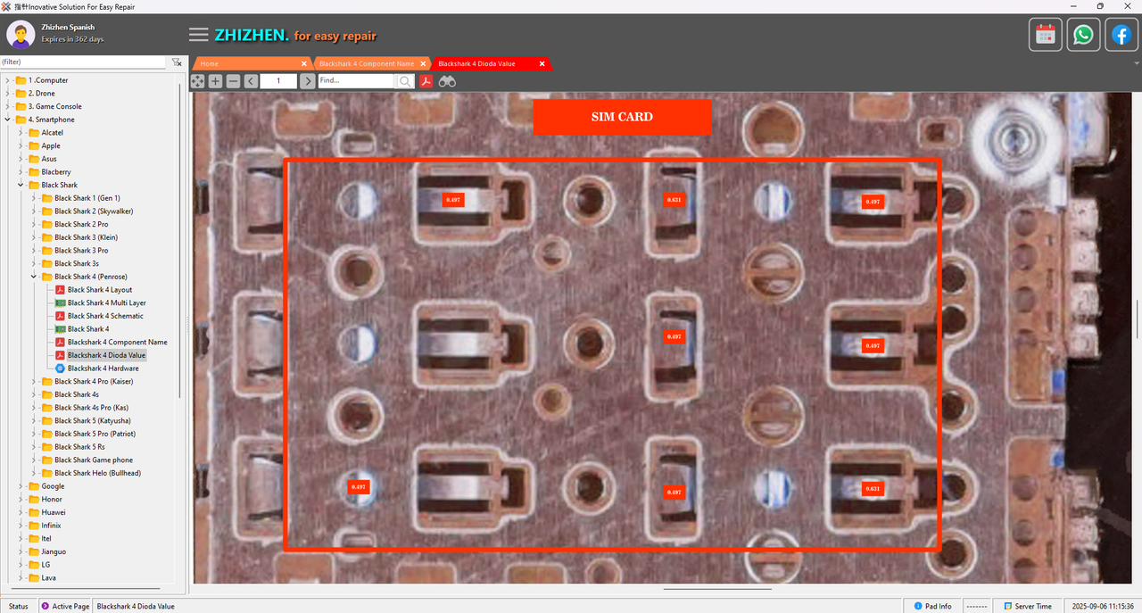Viewport: 1142px width, 613px height.
Task: Click the viewer vertical scrollbar thumb
Action: pyautogui.click(x=1137, y=319)
